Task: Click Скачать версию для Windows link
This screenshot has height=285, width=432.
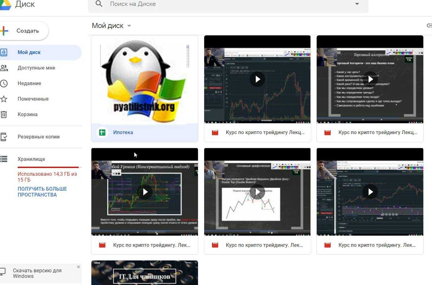Action: point(37,273)
